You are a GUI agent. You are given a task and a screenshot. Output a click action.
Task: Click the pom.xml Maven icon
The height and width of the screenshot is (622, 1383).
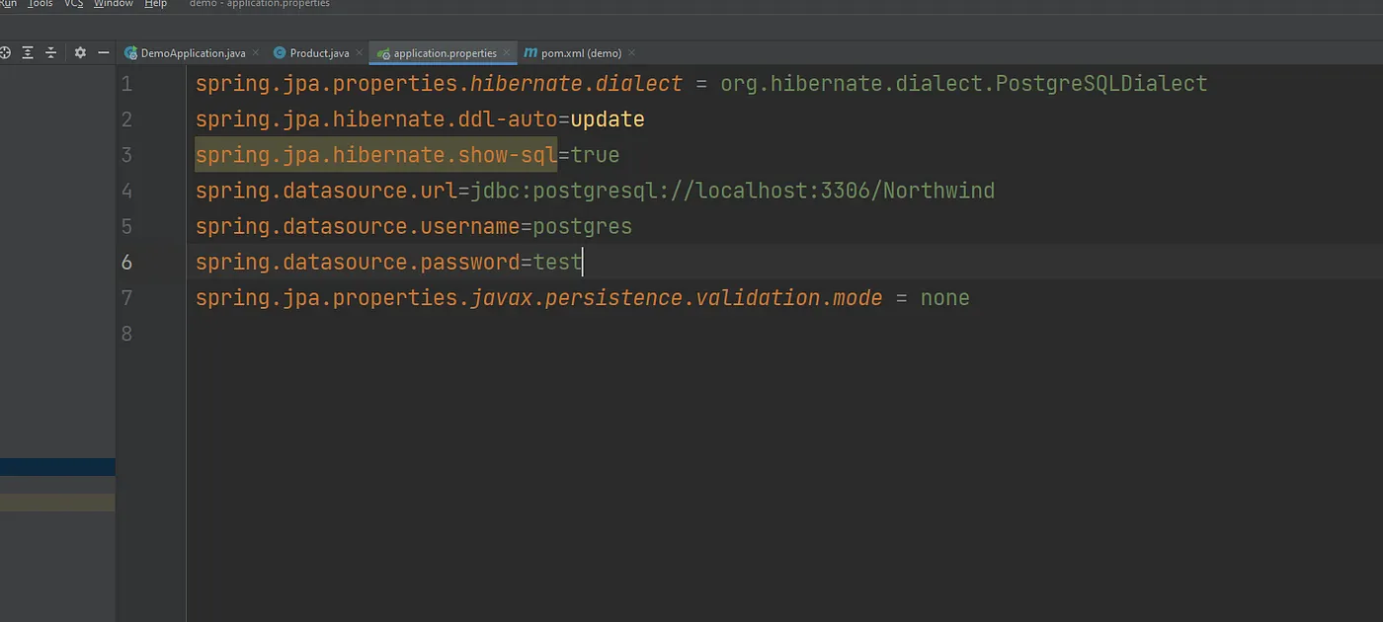coord(530,53)
